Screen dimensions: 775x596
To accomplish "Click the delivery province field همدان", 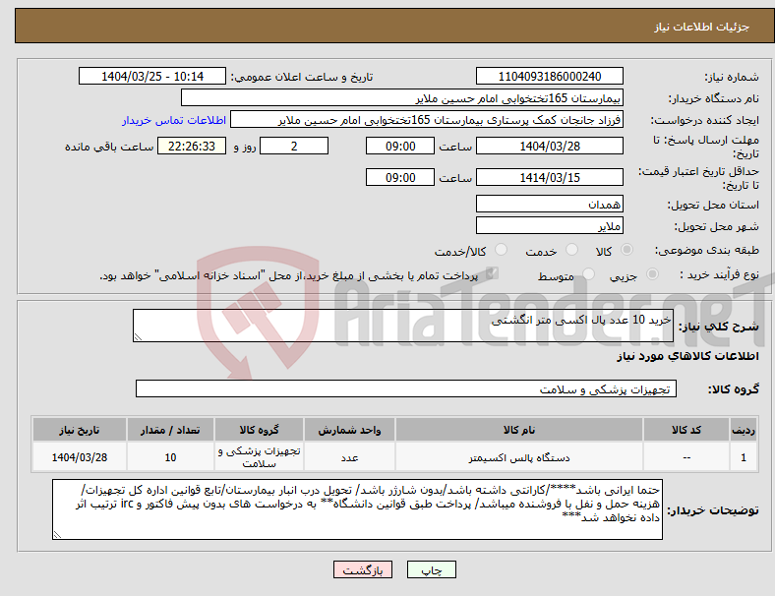I will click(x=549, y=204).
